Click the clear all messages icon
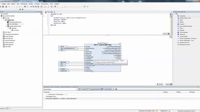 pyautogui.click(x=116, y=89)
